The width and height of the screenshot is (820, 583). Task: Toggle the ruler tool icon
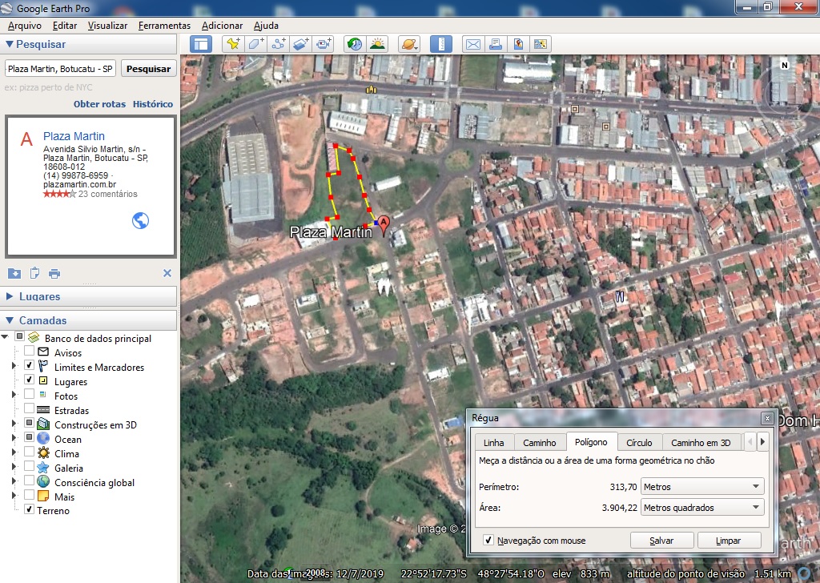coord(441,44)
